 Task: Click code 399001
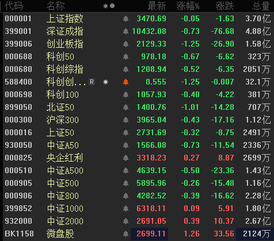18,32
